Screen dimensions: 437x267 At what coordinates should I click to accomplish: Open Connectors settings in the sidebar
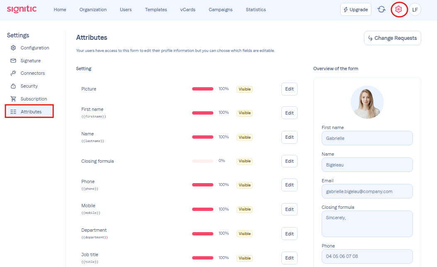point(32,73)
